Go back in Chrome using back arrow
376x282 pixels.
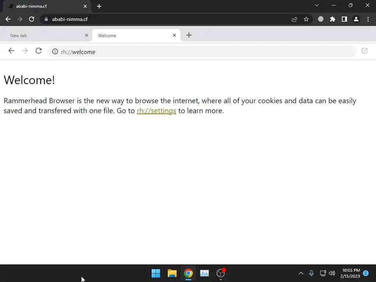click(x=8, y=19)
